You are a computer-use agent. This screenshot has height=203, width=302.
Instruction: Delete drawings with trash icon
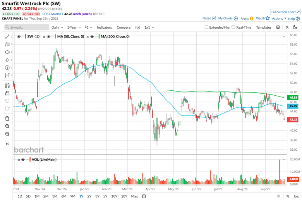[7, 119]
